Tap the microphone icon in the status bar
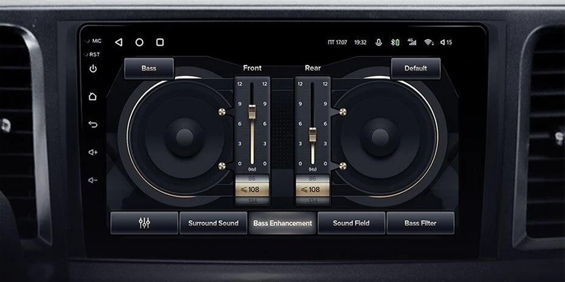The height and width of the screenshot is (282, 565). tap(379, 42)
